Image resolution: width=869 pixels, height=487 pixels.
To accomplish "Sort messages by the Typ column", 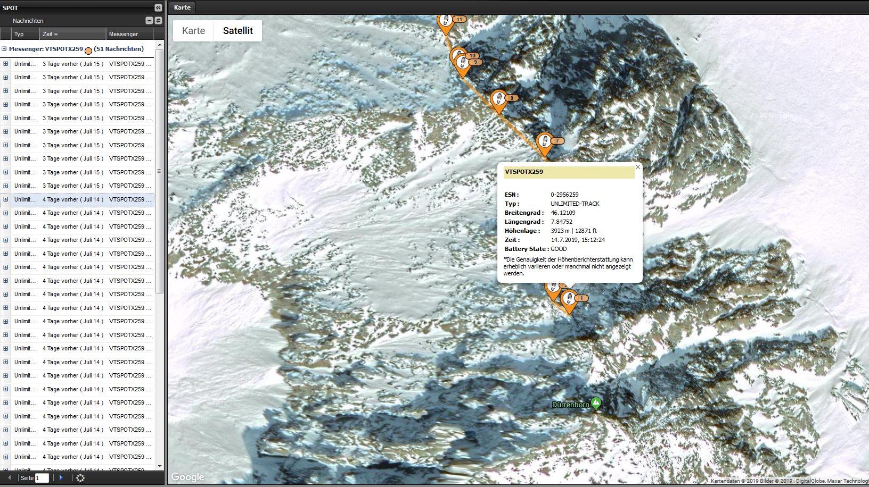I will pyautogui.click(x=26, y=34).
